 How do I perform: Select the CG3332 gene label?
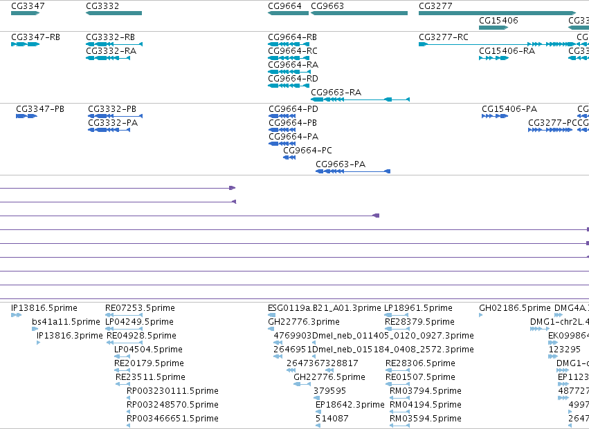[102, 6]
